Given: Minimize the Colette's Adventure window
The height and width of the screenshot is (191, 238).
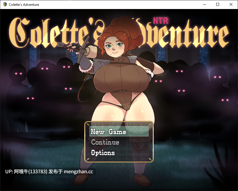Looking at the screenshot, I should click(x=205, y=4).
